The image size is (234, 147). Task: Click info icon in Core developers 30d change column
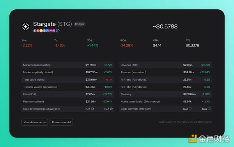click(111, 109)
